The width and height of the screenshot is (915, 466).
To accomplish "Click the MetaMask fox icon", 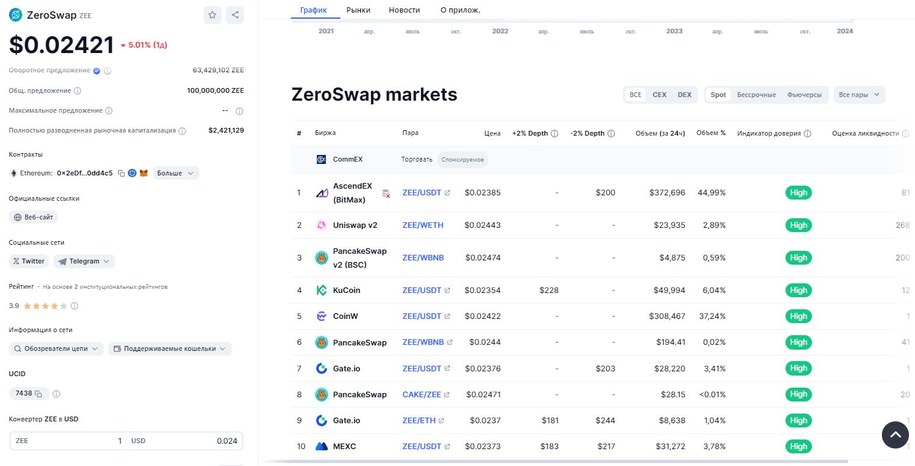I will (143, 173).
